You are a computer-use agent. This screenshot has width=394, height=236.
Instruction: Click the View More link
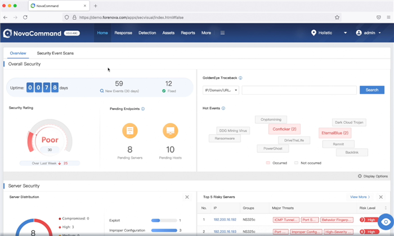[x=360, y=197]
